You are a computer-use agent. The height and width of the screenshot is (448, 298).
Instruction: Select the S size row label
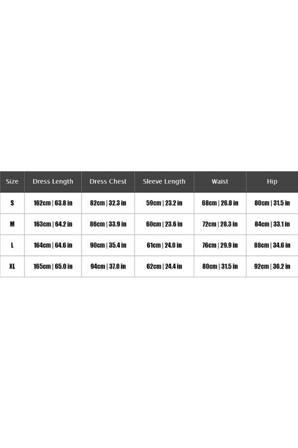click(x=12, y=203)
